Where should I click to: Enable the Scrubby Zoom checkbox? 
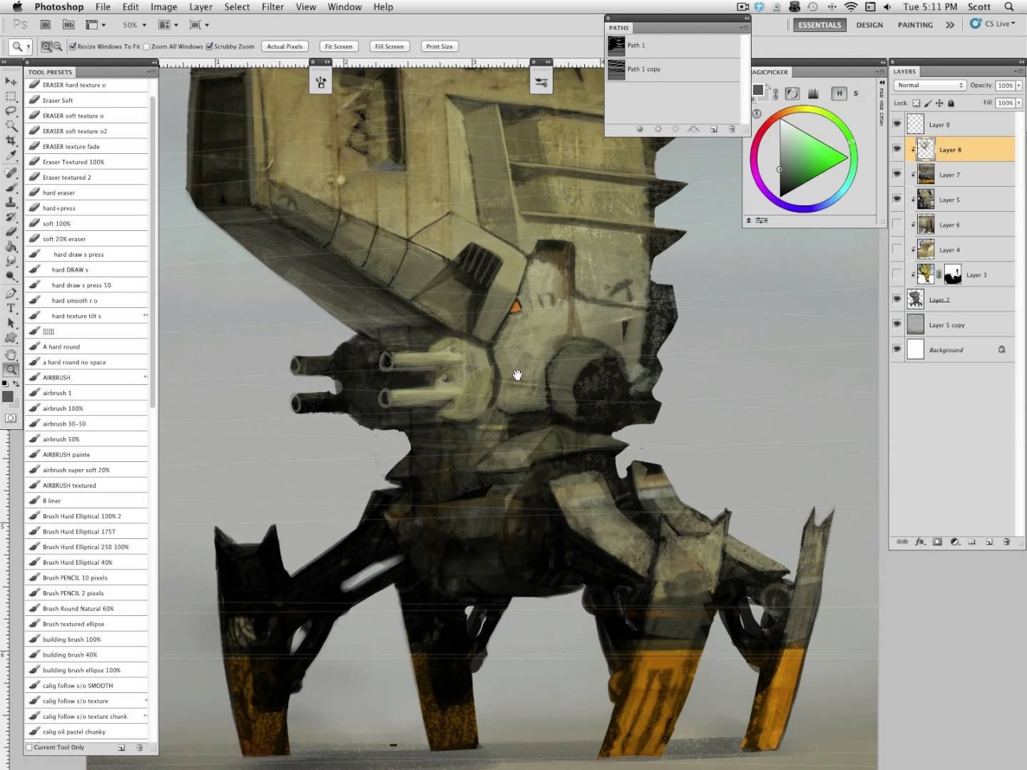click(210, 46)
